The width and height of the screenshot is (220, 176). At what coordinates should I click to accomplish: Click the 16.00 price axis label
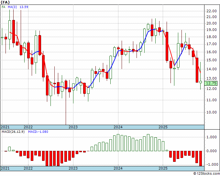click(211, 52)
